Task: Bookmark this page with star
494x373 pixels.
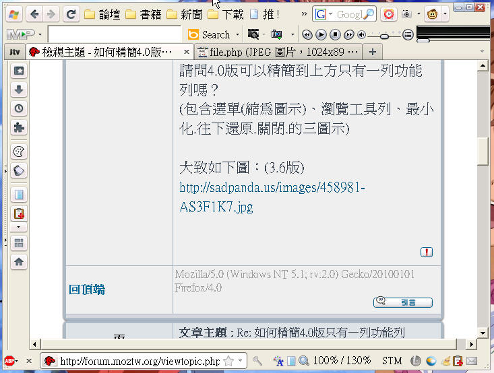Action: coord(228,361)
